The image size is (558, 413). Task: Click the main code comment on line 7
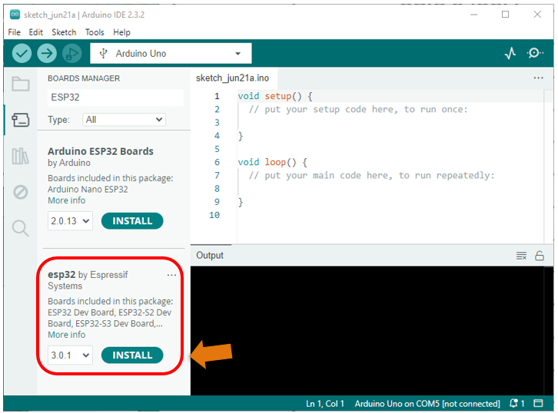tap(371, 176)
